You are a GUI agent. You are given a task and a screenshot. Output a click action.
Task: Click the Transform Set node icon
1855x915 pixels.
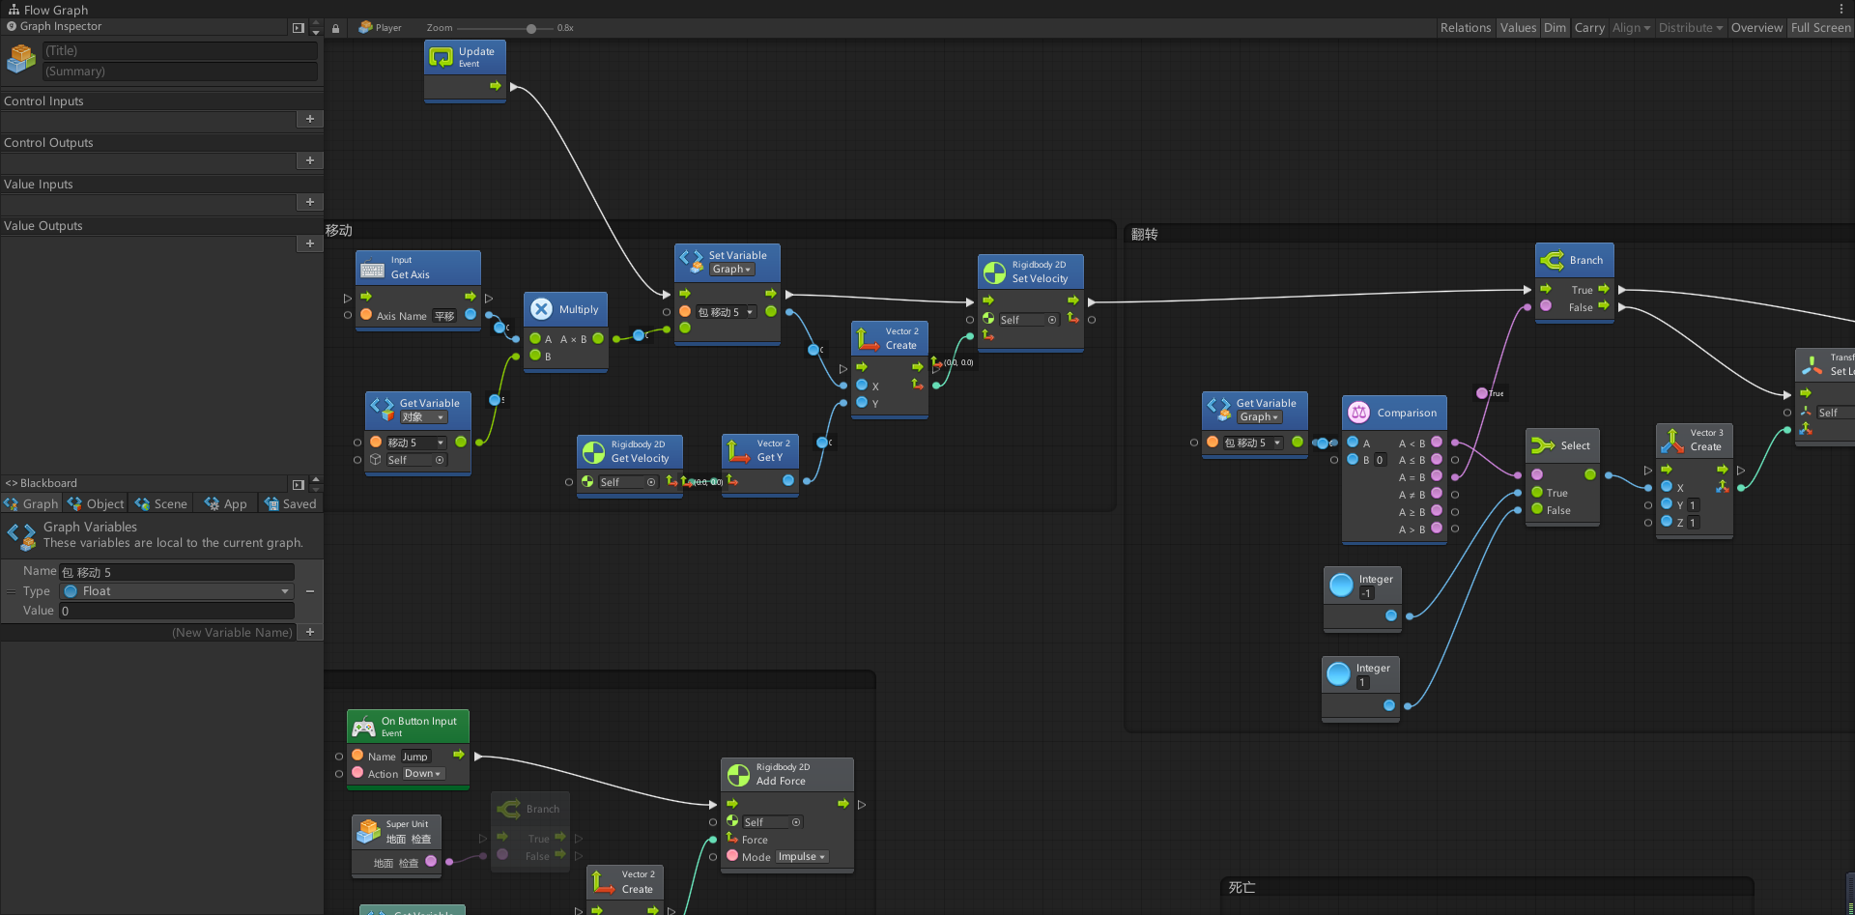pyautogui.click(x=1812, y=364)
